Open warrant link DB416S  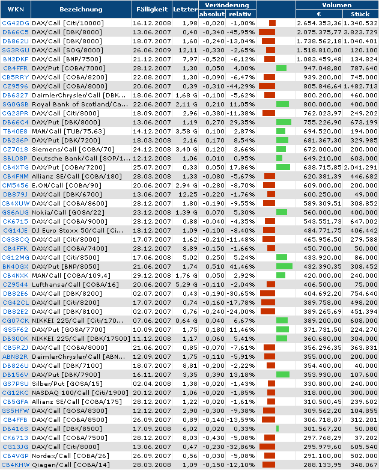pos(16,429)
